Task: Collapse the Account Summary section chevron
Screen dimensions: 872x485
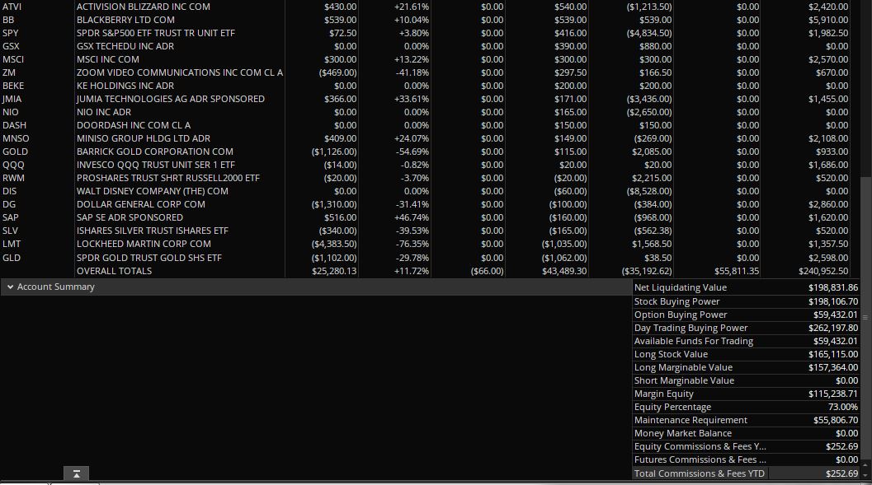Action: coord(10,287)
